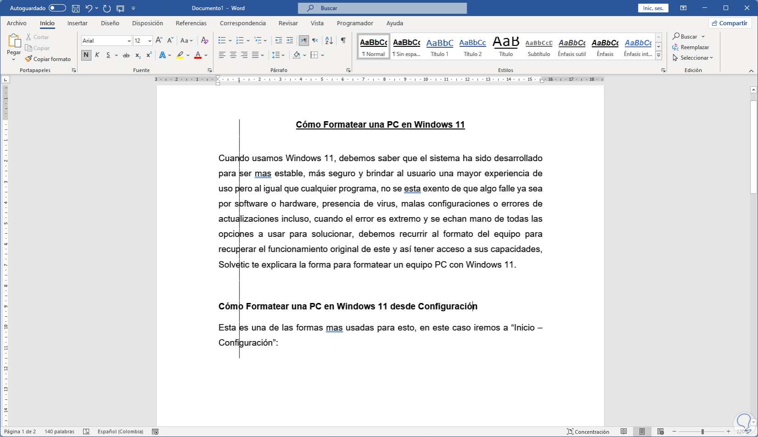Clear all formatting from selection
The width and height of the screenshot is (758, 437).
[x=205, y=40]
